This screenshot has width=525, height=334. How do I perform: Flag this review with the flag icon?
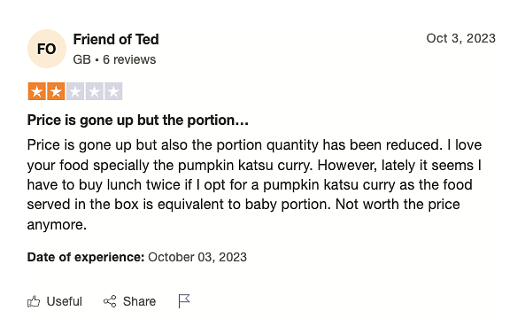[x=184, y=301]
